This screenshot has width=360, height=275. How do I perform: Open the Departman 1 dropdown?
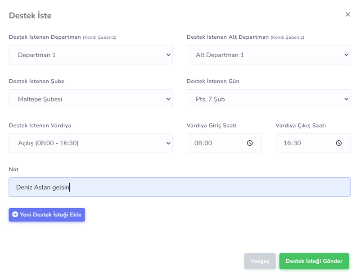[x=90, y=55]
